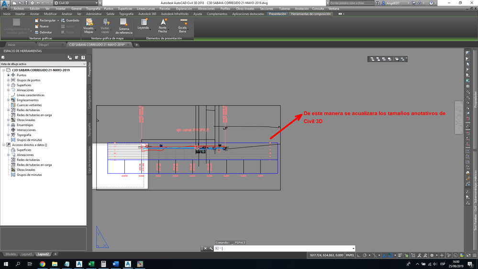Image resolution: width=478 pixels, height=269 pixels.
Task: Create a Rectangular viewport
Action: pos(45,21)
